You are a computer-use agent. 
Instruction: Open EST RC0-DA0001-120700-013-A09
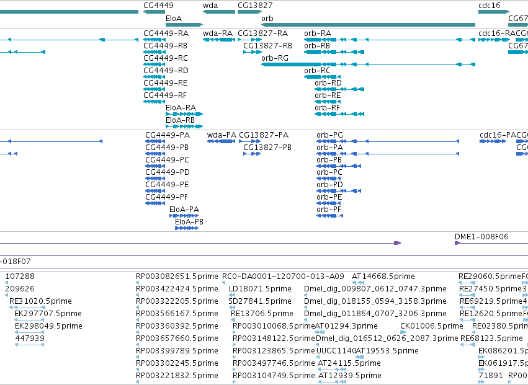[x=223, y=283]
